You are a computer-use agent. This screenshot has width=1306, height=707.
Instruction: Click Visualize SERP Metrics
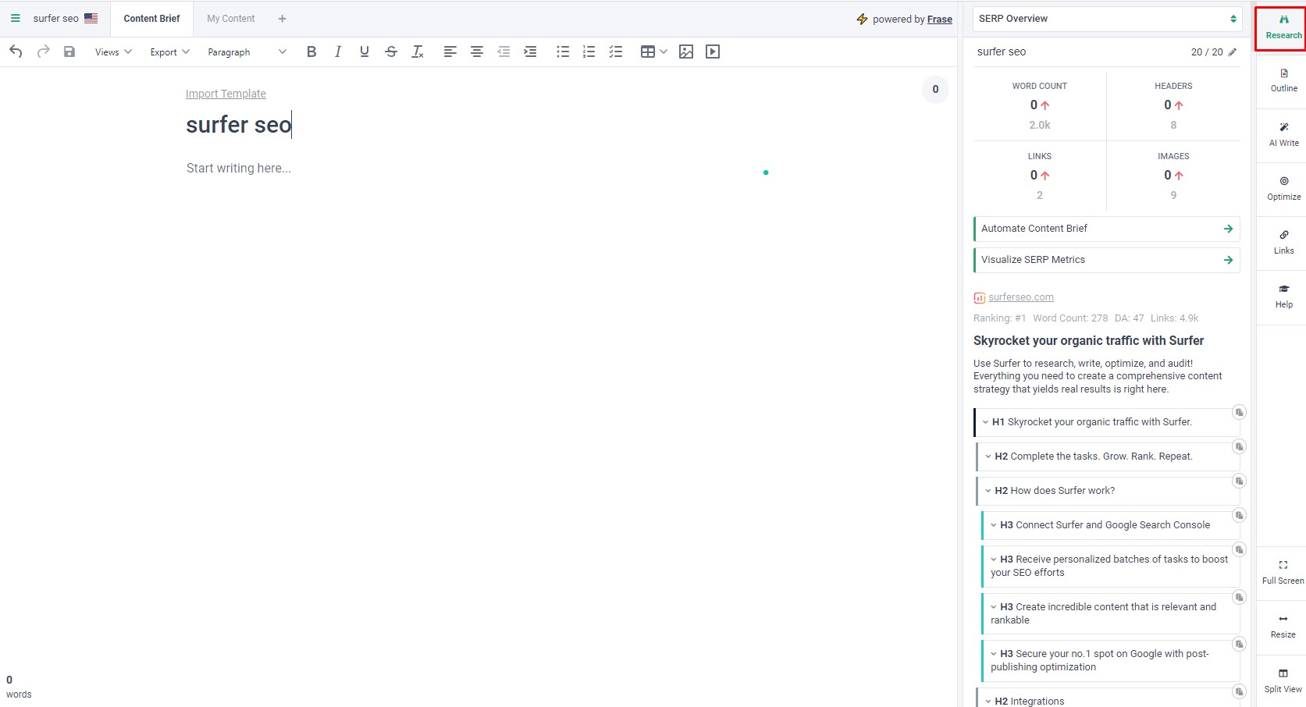coord(1107,260)
